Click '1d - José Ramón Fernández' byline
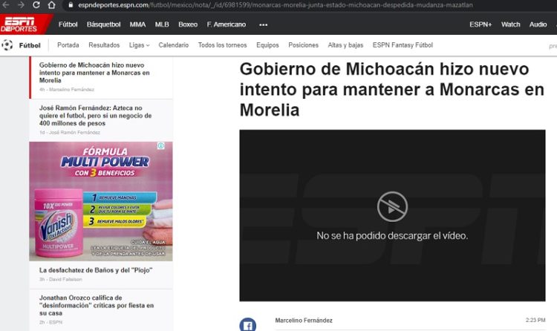 (70, 132)
